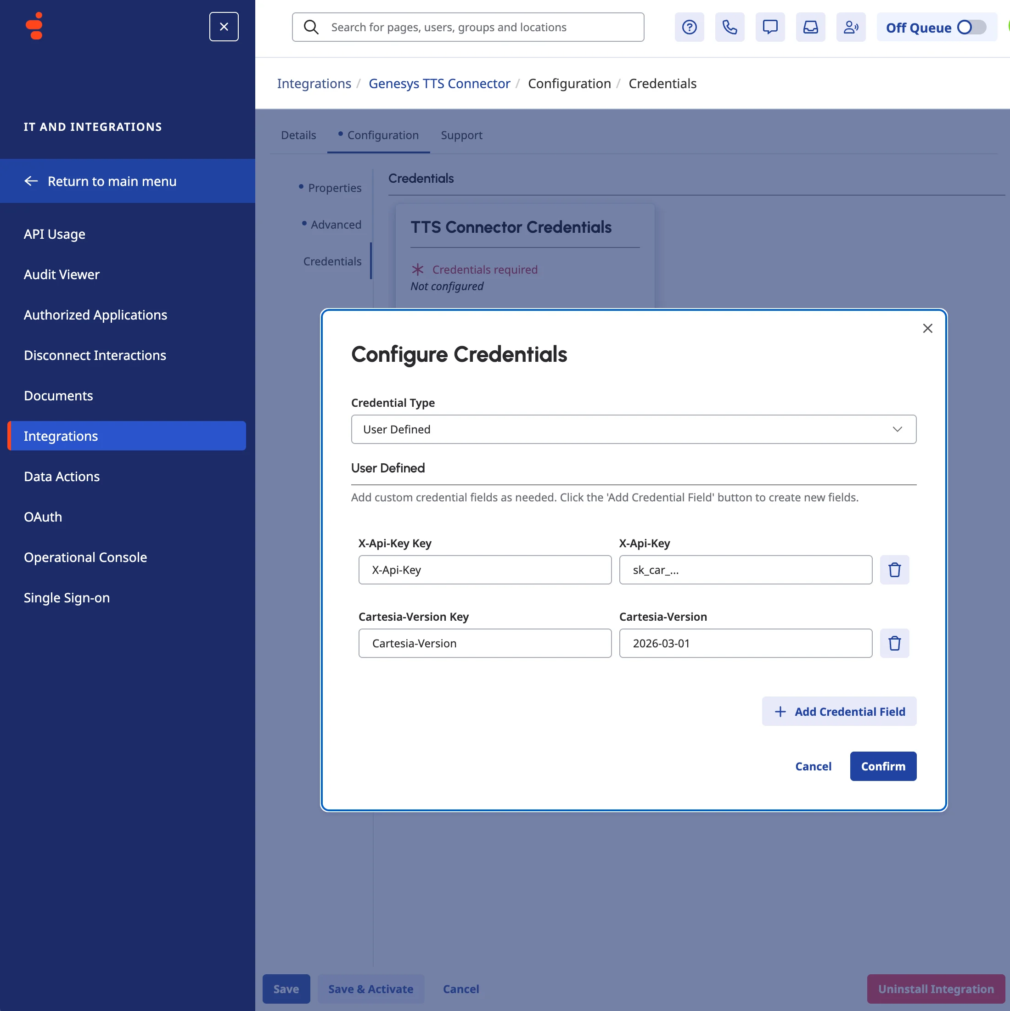1010x1011 pixels.
Task: Click Cancel in the dialog
Action: 813,766
